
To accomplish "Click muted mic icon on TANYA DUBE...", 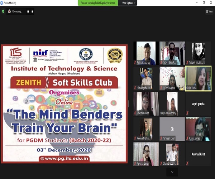I will [187, 63].
